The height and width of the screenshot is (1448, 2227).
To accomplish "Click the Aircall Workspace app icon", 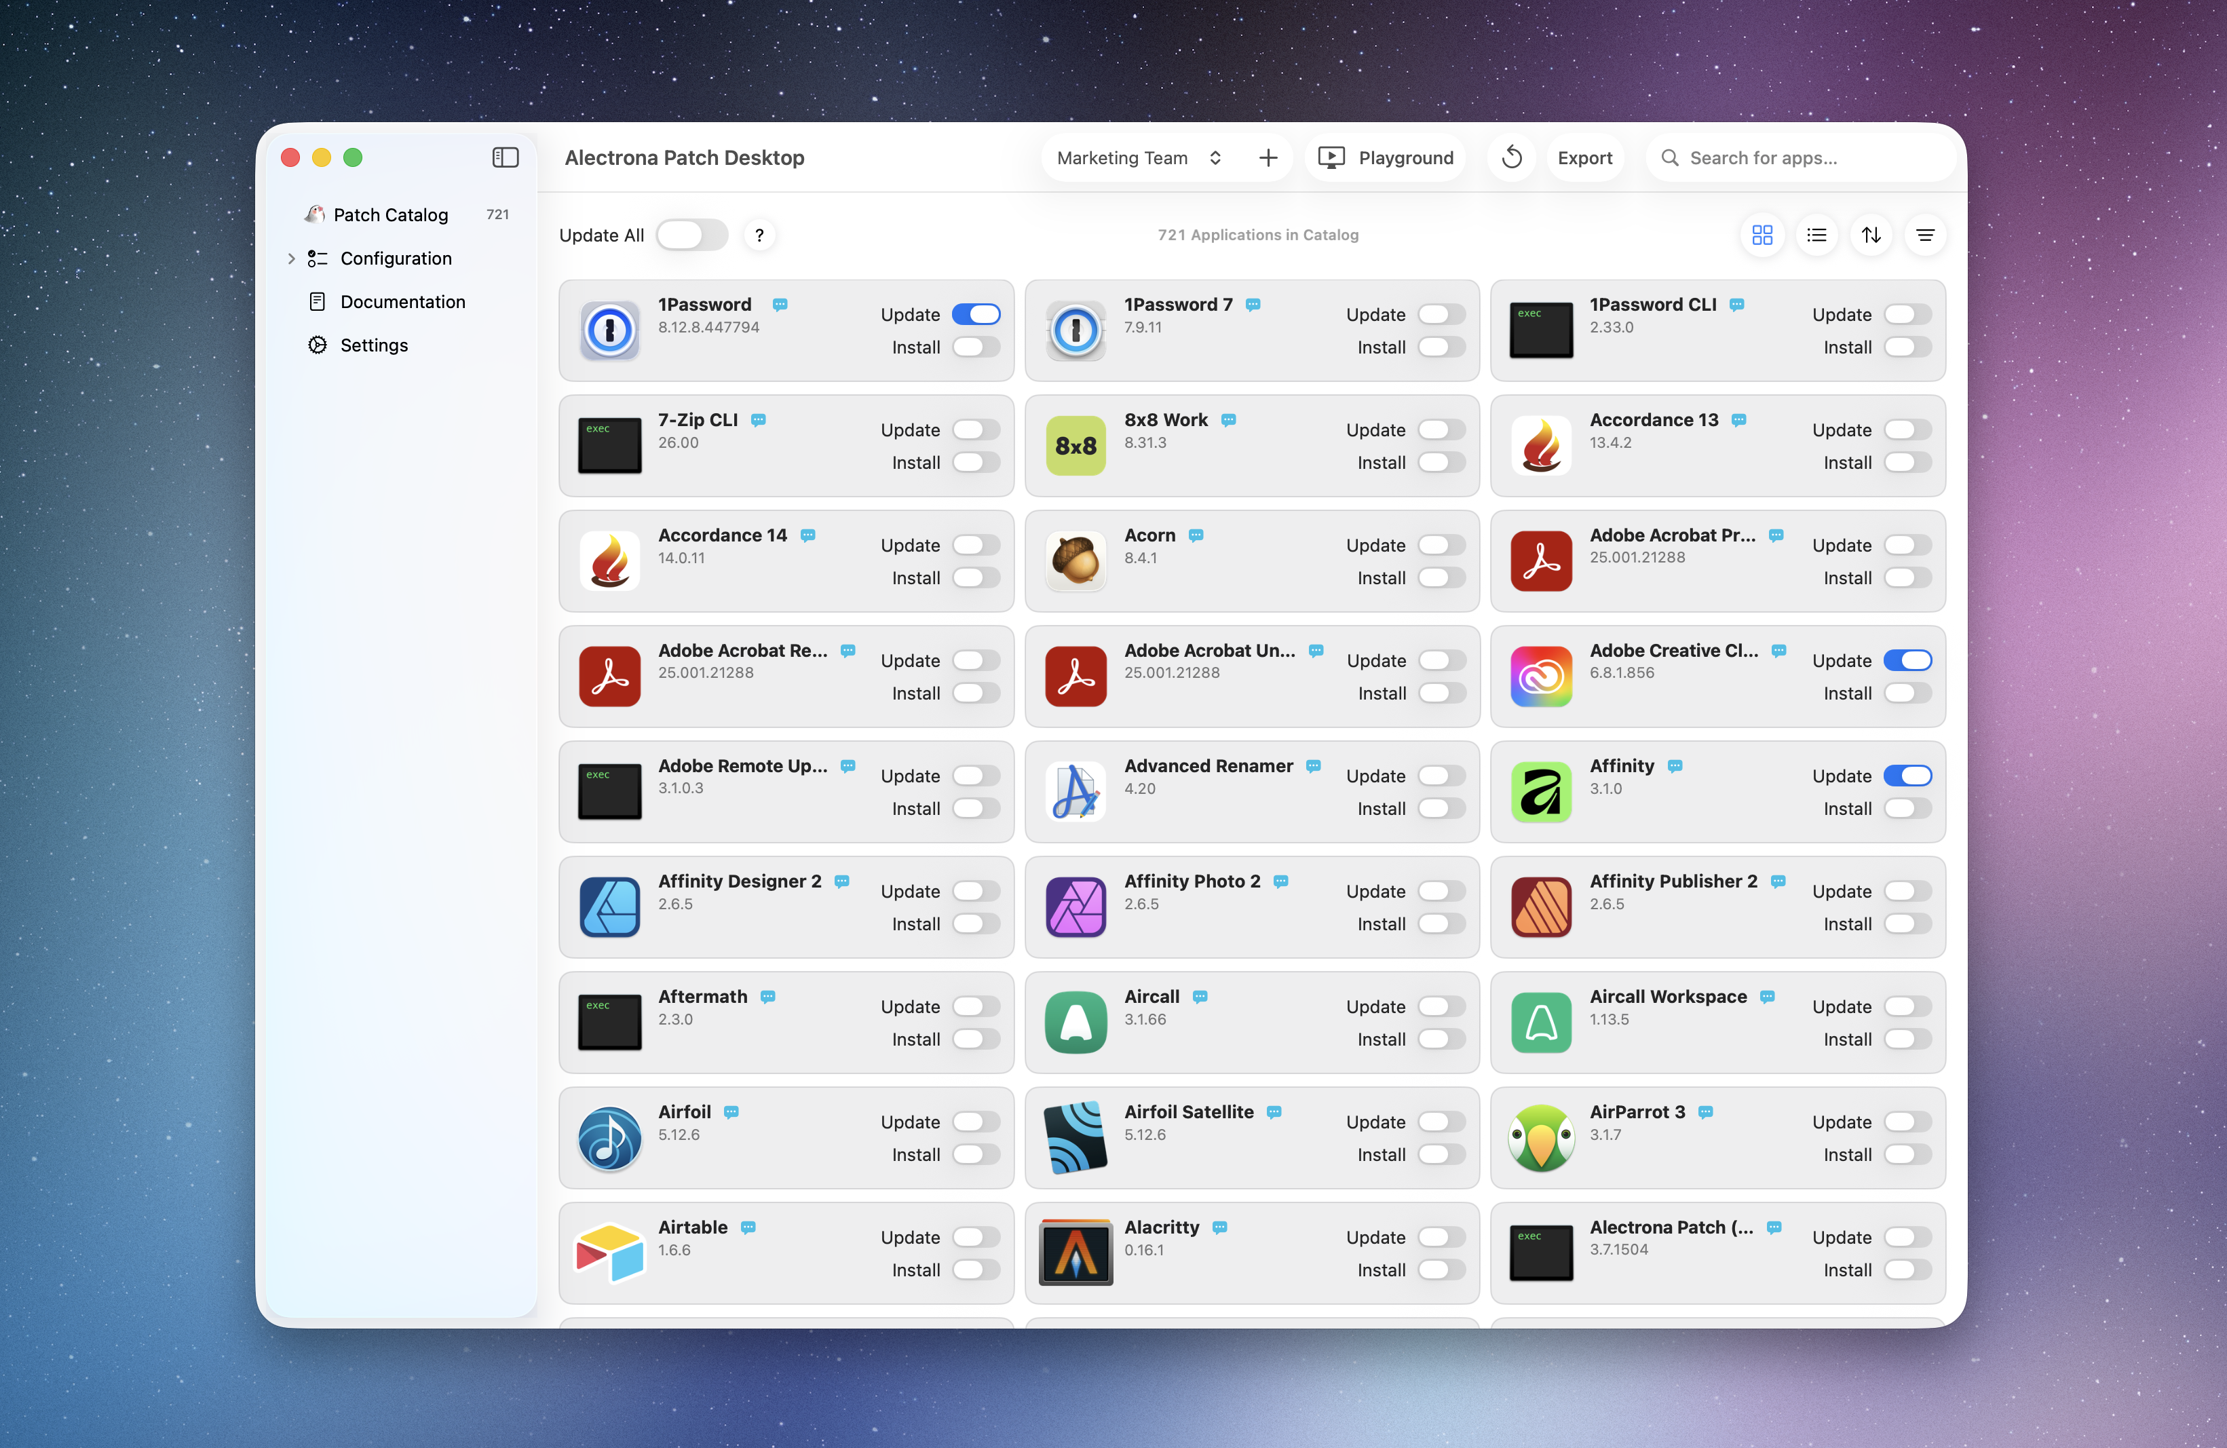I will [x=1540, y=1023].
